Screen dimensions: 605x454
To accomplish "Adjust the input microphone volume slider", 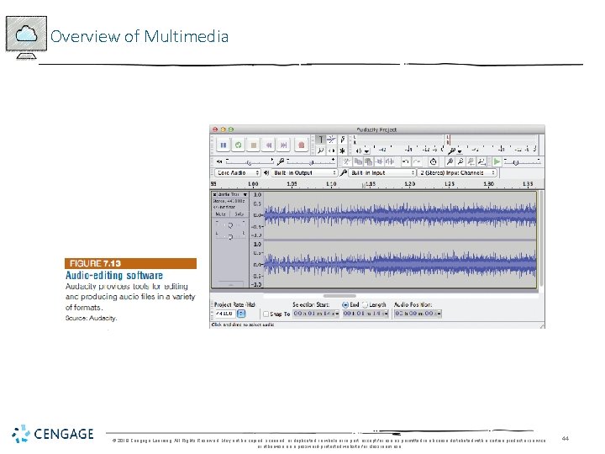I will [311, 161].
